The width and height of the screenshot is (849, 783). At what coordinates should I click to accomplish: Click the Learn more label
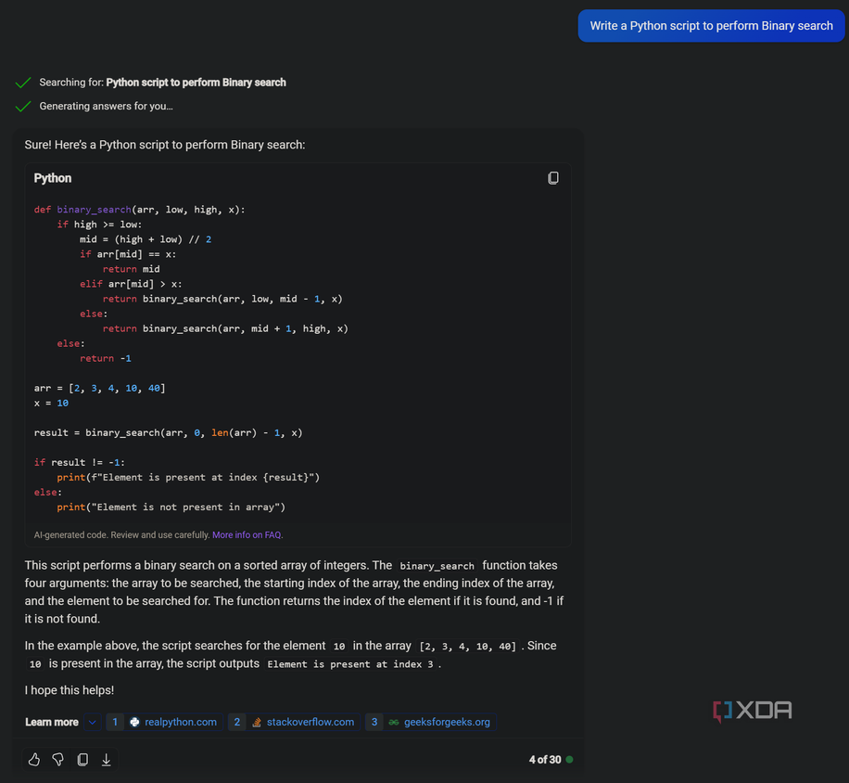click(x=51, y=723)
